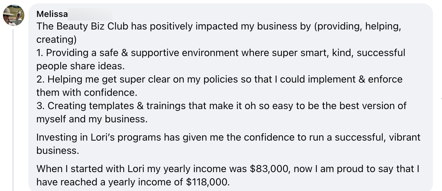Viewport: 442px width, 191px height.
Task: Click the vertical reply thread line
Action: click(13, 109)
